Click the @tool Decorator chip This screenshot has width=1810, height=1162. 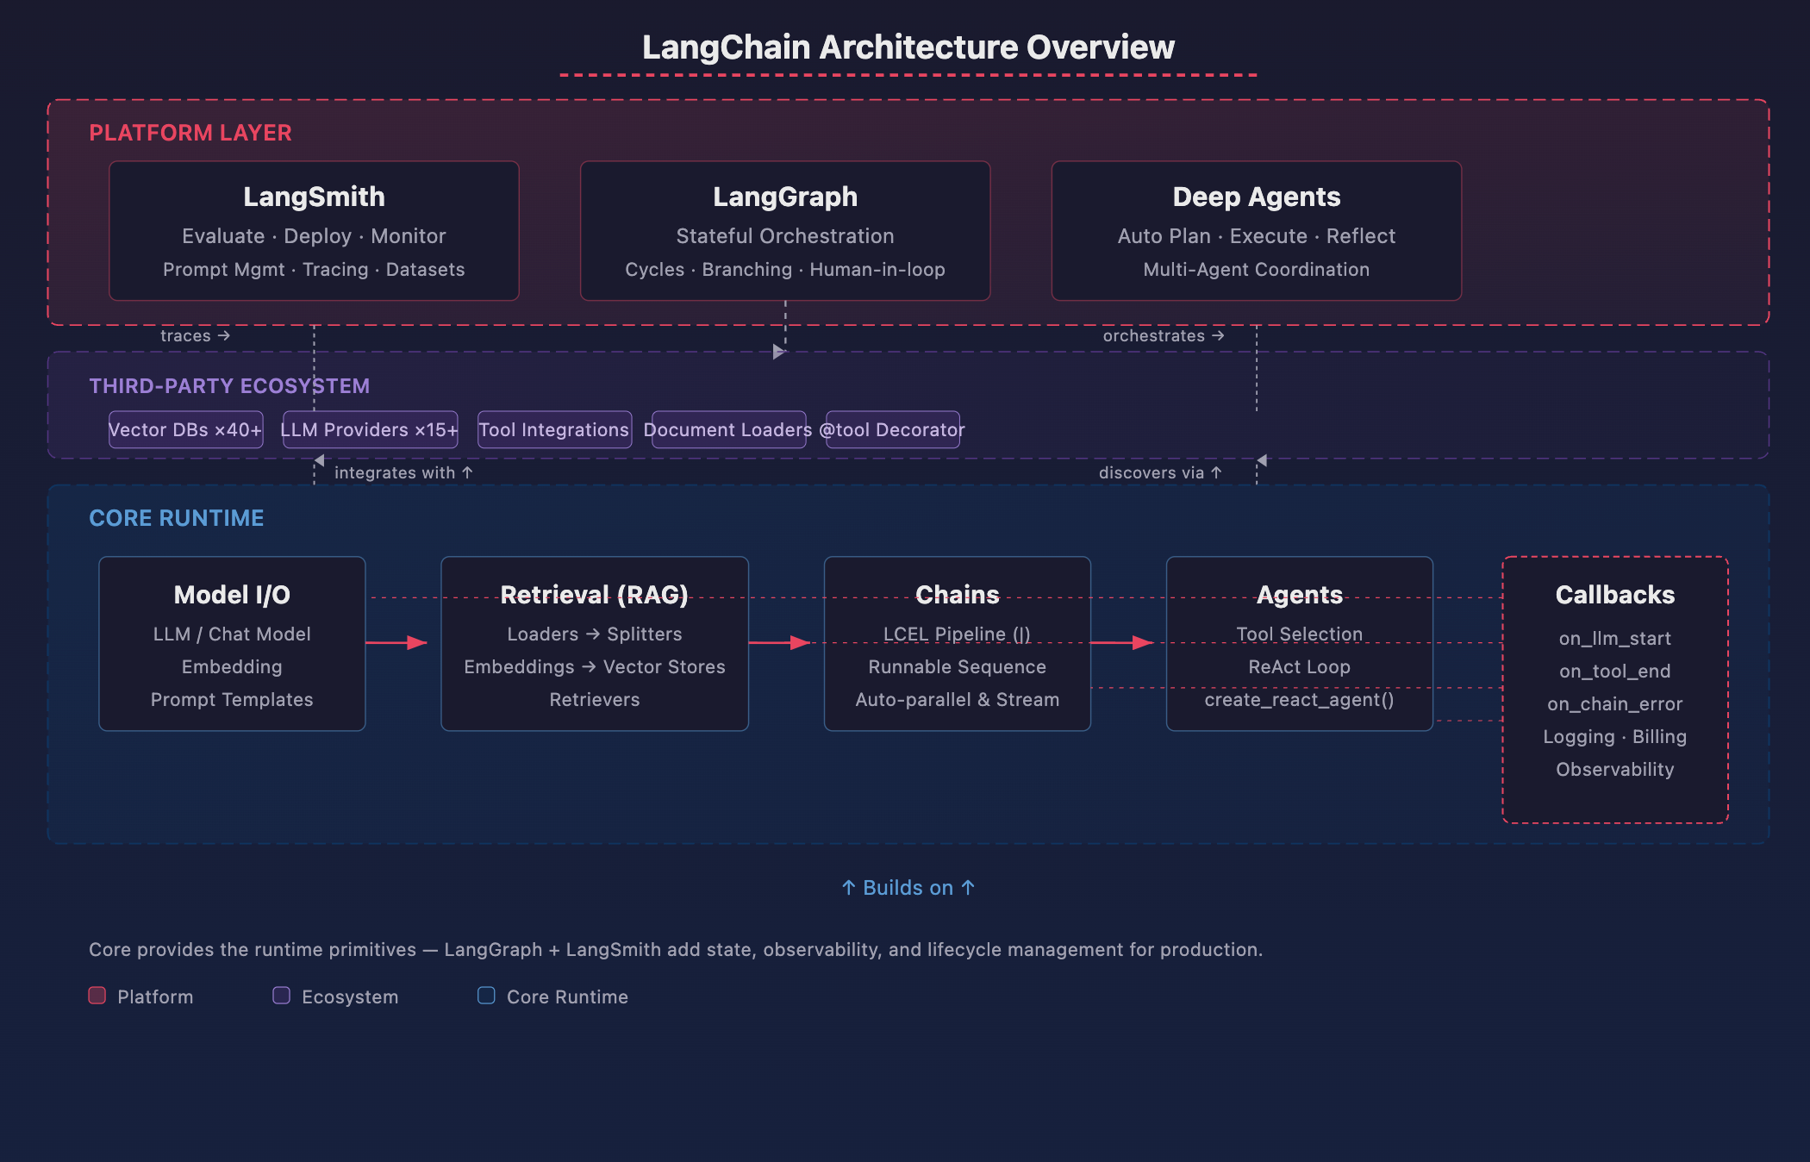click(892, 429)
